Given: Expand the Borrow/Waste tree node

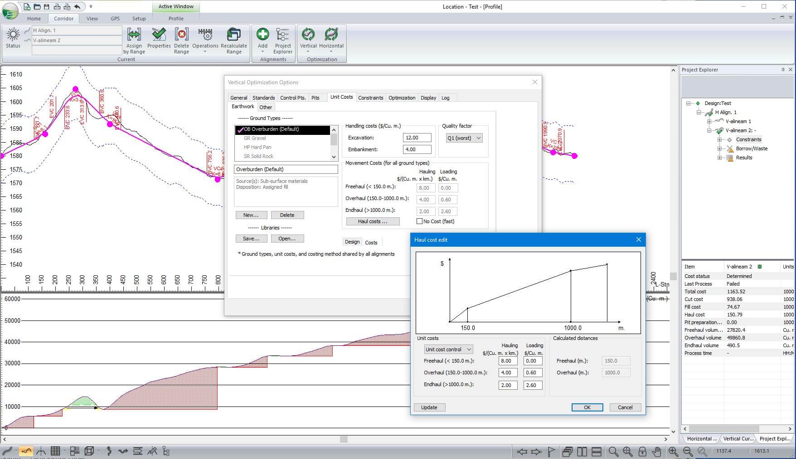Looking at the screenshot, I should click(719, 148).
